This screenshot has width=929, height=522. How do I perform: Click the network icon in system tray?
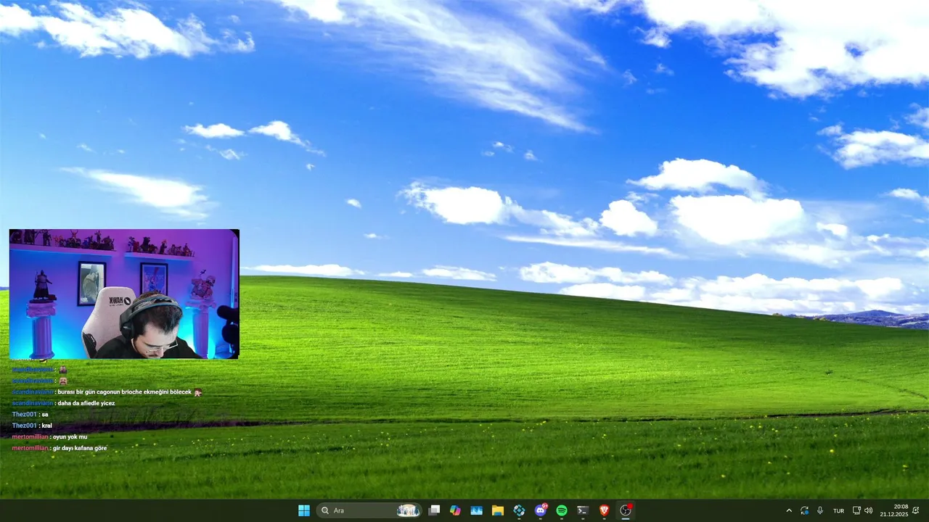pos(856,510)
